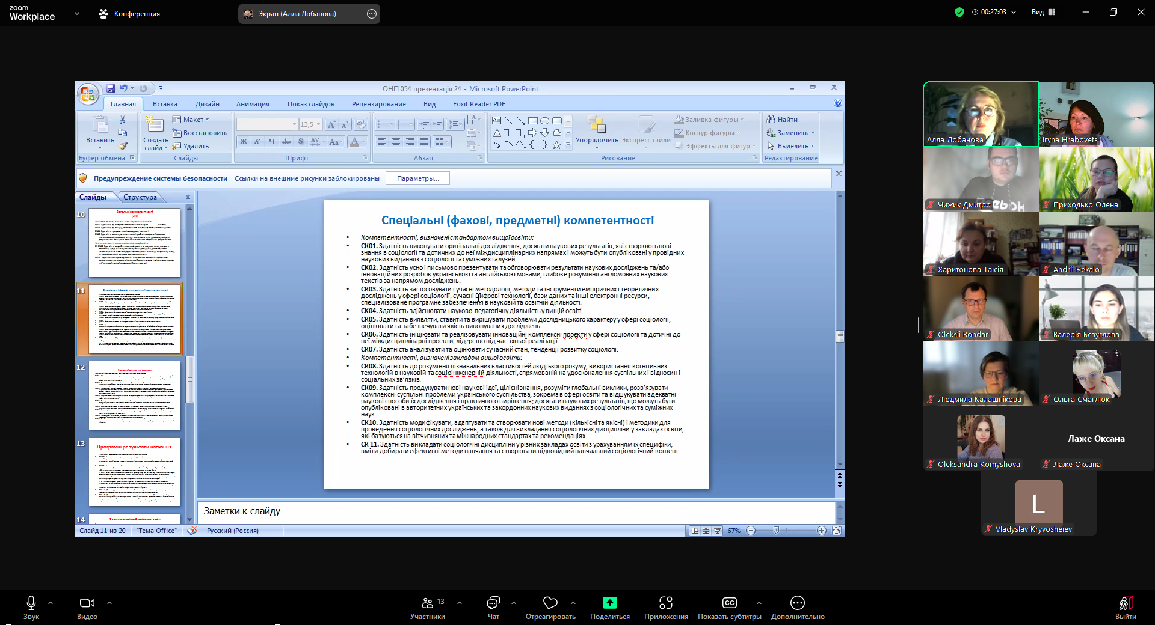This screenshot has width=1155, height=625.
Task: Toggle bold Ж formatting
Action: coord(244,142)
